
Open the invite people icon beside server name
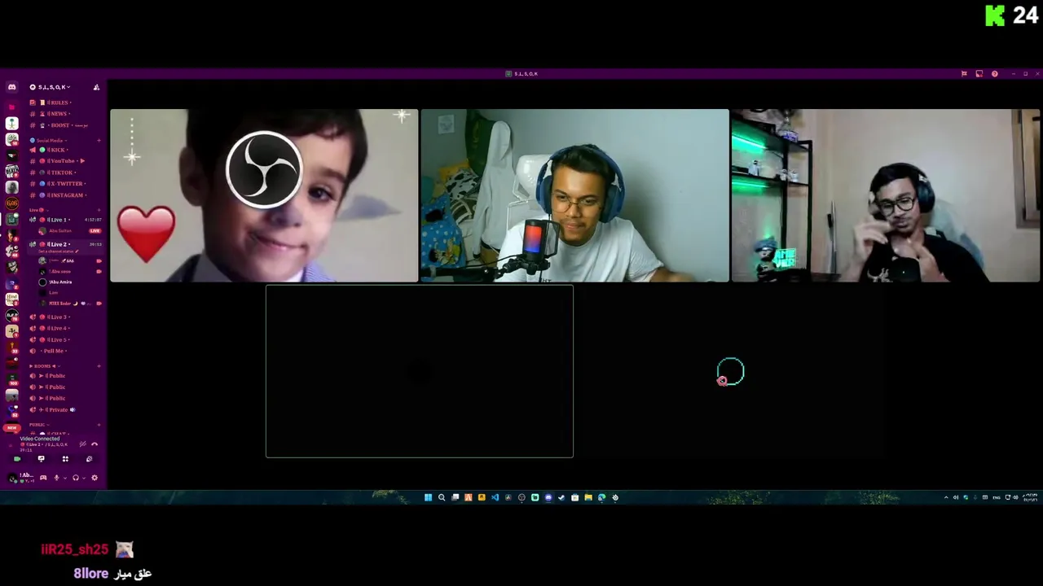pyautogui.click(x=96, y=87)
